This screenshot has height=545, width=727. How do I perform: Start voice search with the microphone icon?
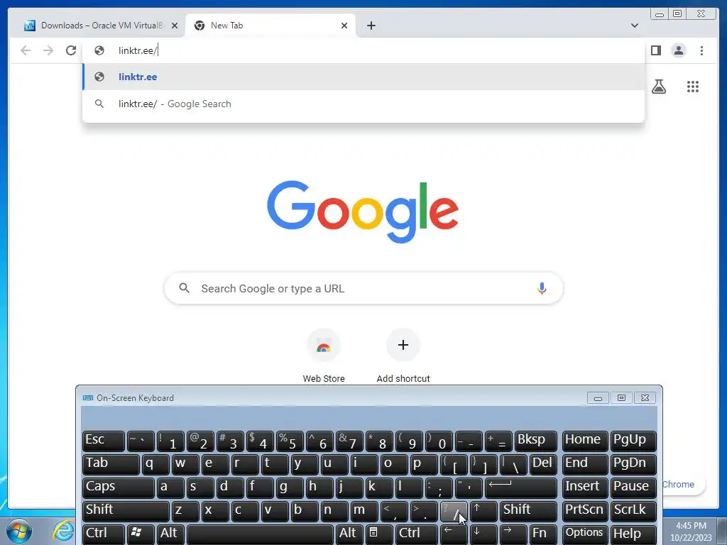tap(542, 288)
